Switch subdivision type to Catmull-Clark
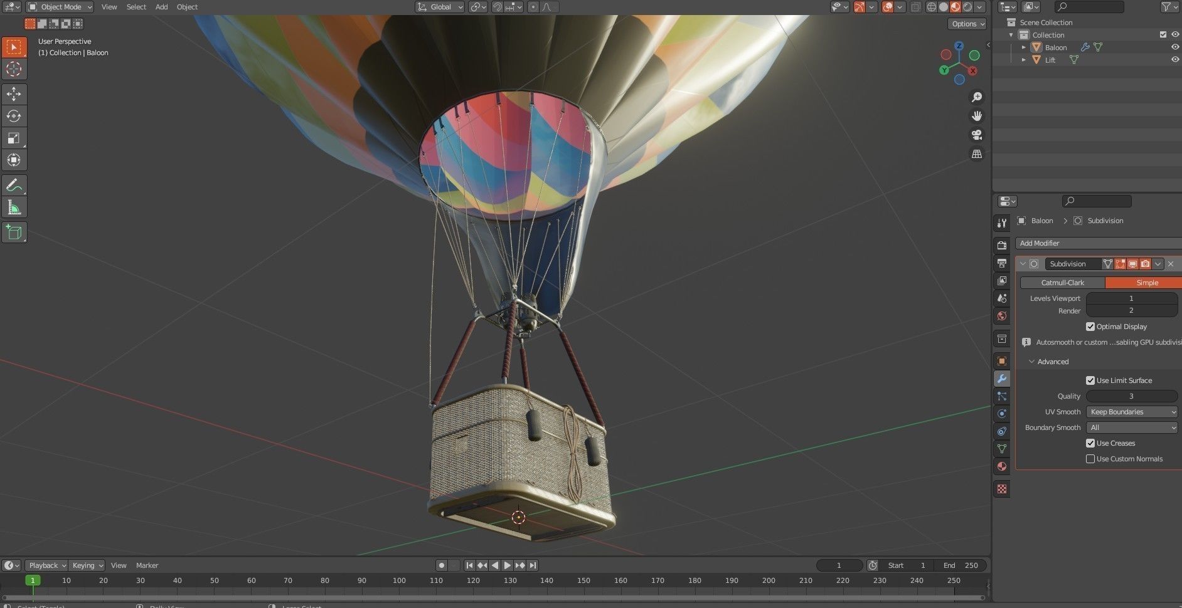 pos(1062,283)
